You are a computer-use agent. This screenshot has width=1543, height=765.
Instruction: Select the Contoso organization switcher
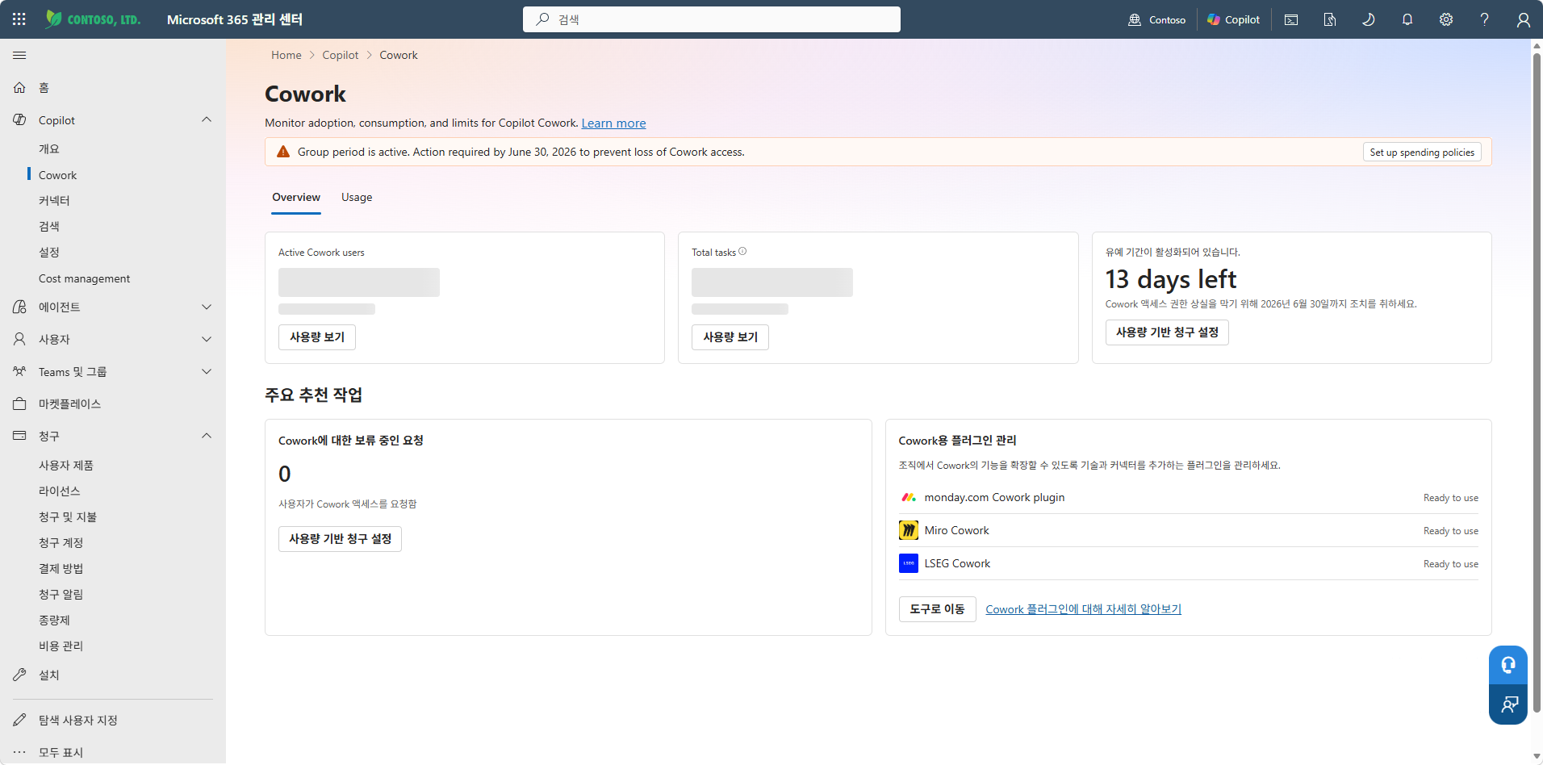click(1157, 19)
